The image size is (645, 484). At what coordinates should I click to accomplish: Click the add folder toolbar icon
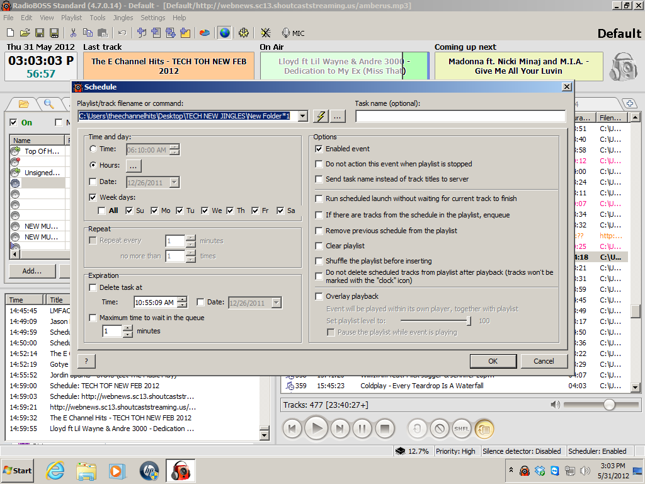(185, 33)
